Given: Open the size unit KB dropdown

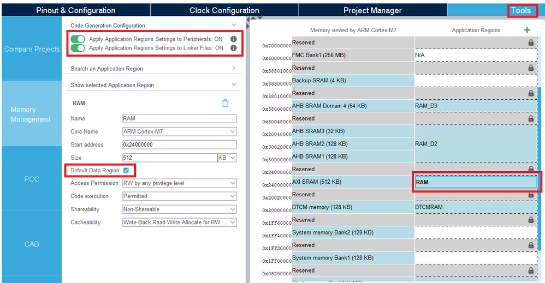Looking at the screenshot, I should tap(227, 158).
